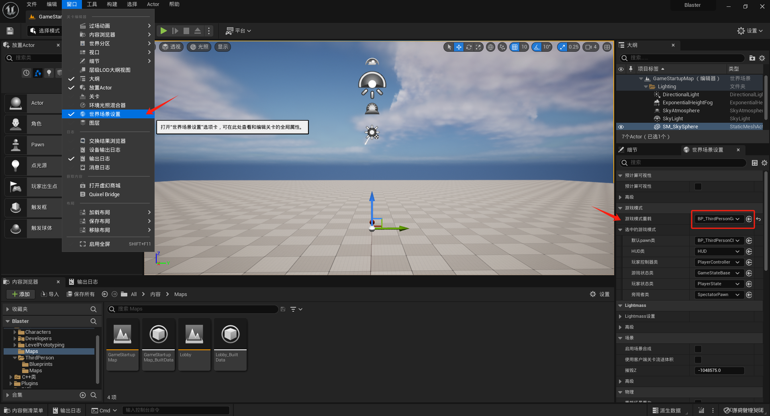Browse to game mode override asset icon
Image resolution: width=770 pixels, height=416 pixels.
(x=749, y=219)
